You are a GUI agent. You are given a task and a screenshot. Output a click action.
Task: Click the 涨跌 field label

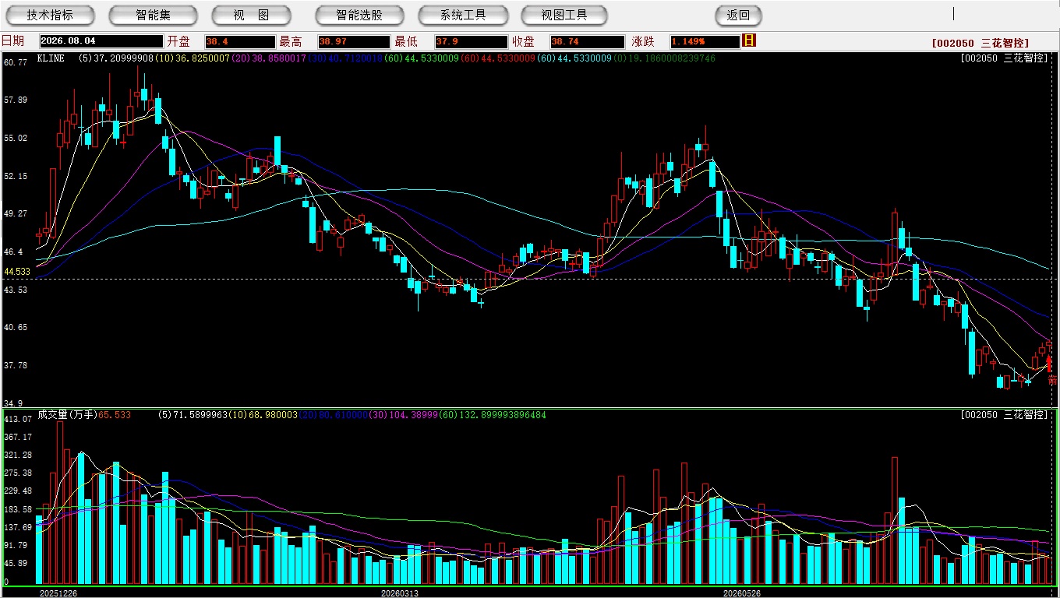point(643,41)
